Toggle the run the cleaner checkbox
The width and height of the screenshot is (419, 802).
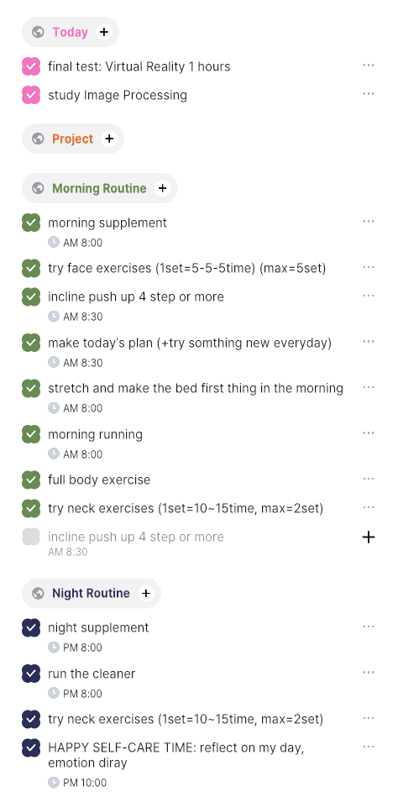31,674
